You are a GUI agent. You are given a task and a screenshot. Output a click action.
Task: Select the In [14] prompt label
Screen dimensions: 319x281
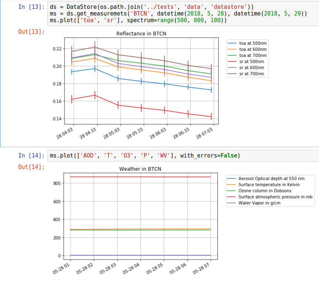31,156
